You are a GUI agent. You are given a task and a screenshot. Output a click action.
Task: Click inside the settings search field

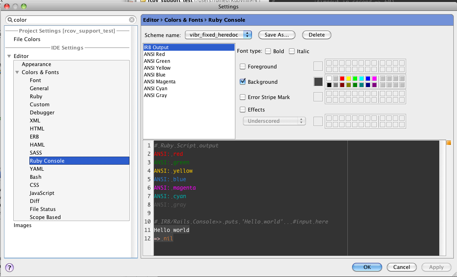click(x=71, y=20)
